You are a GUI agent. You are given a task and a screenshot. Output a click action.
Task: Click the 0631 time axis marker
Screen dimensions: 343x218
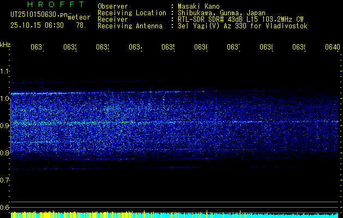pos(37,47)
